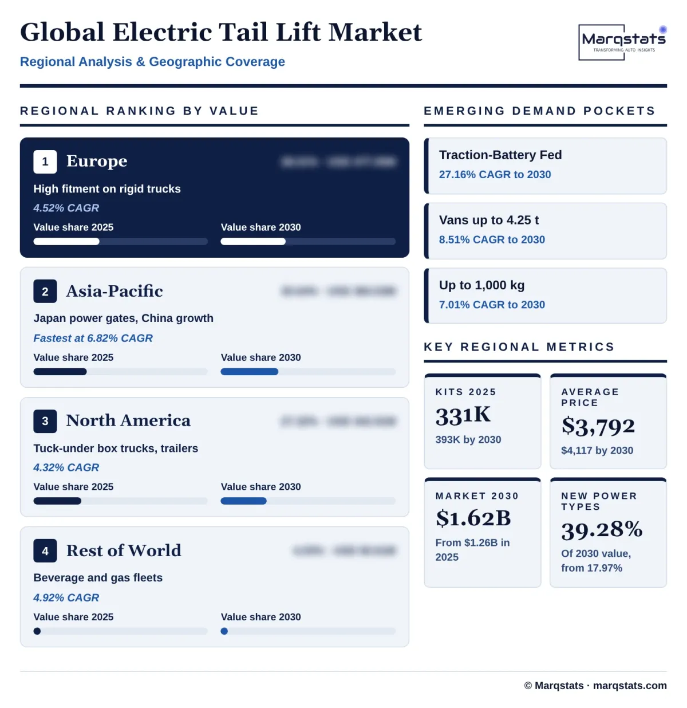Click the 4.32% CAGR text under North America
The width and height of the screenshot is (687, 708).
[66, 468]
